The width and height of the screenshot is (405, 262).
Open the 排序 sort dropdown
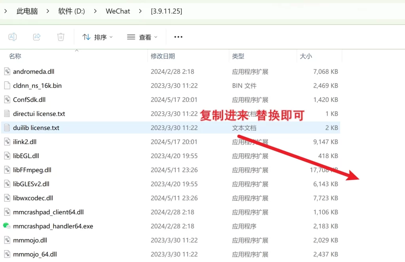pos(97,37)
